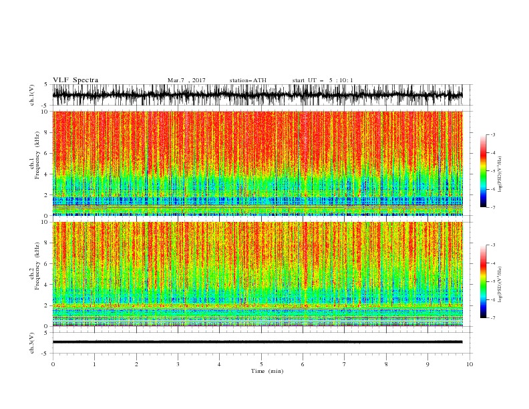Click time axis tick label "9"
The width and height of the screenshot is (529, 409).
427,364
